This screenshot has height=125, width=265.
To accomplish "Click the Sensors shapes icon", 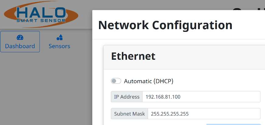I will [59, 37].
